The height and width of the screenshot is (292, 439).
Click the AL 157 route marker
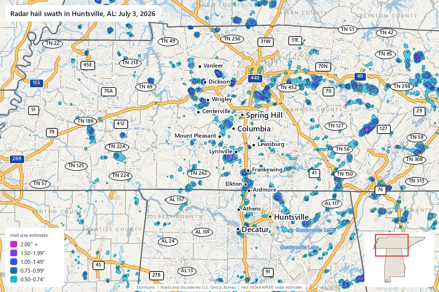pyautogui.click(x=177, y=200)
